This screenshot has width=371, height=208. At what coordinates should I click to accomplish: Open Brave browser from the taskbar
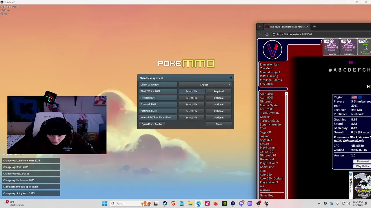coord(173,203)
